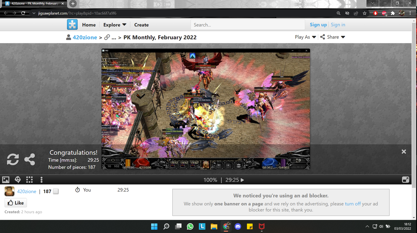Click the completed puzzle image
Viewport: 417px width, 233px height.
(x=206, y=109)
